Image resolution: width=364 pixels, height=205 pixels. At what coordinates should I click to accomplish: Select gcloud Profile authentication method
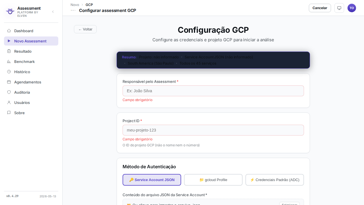click(x=213, y=180)
